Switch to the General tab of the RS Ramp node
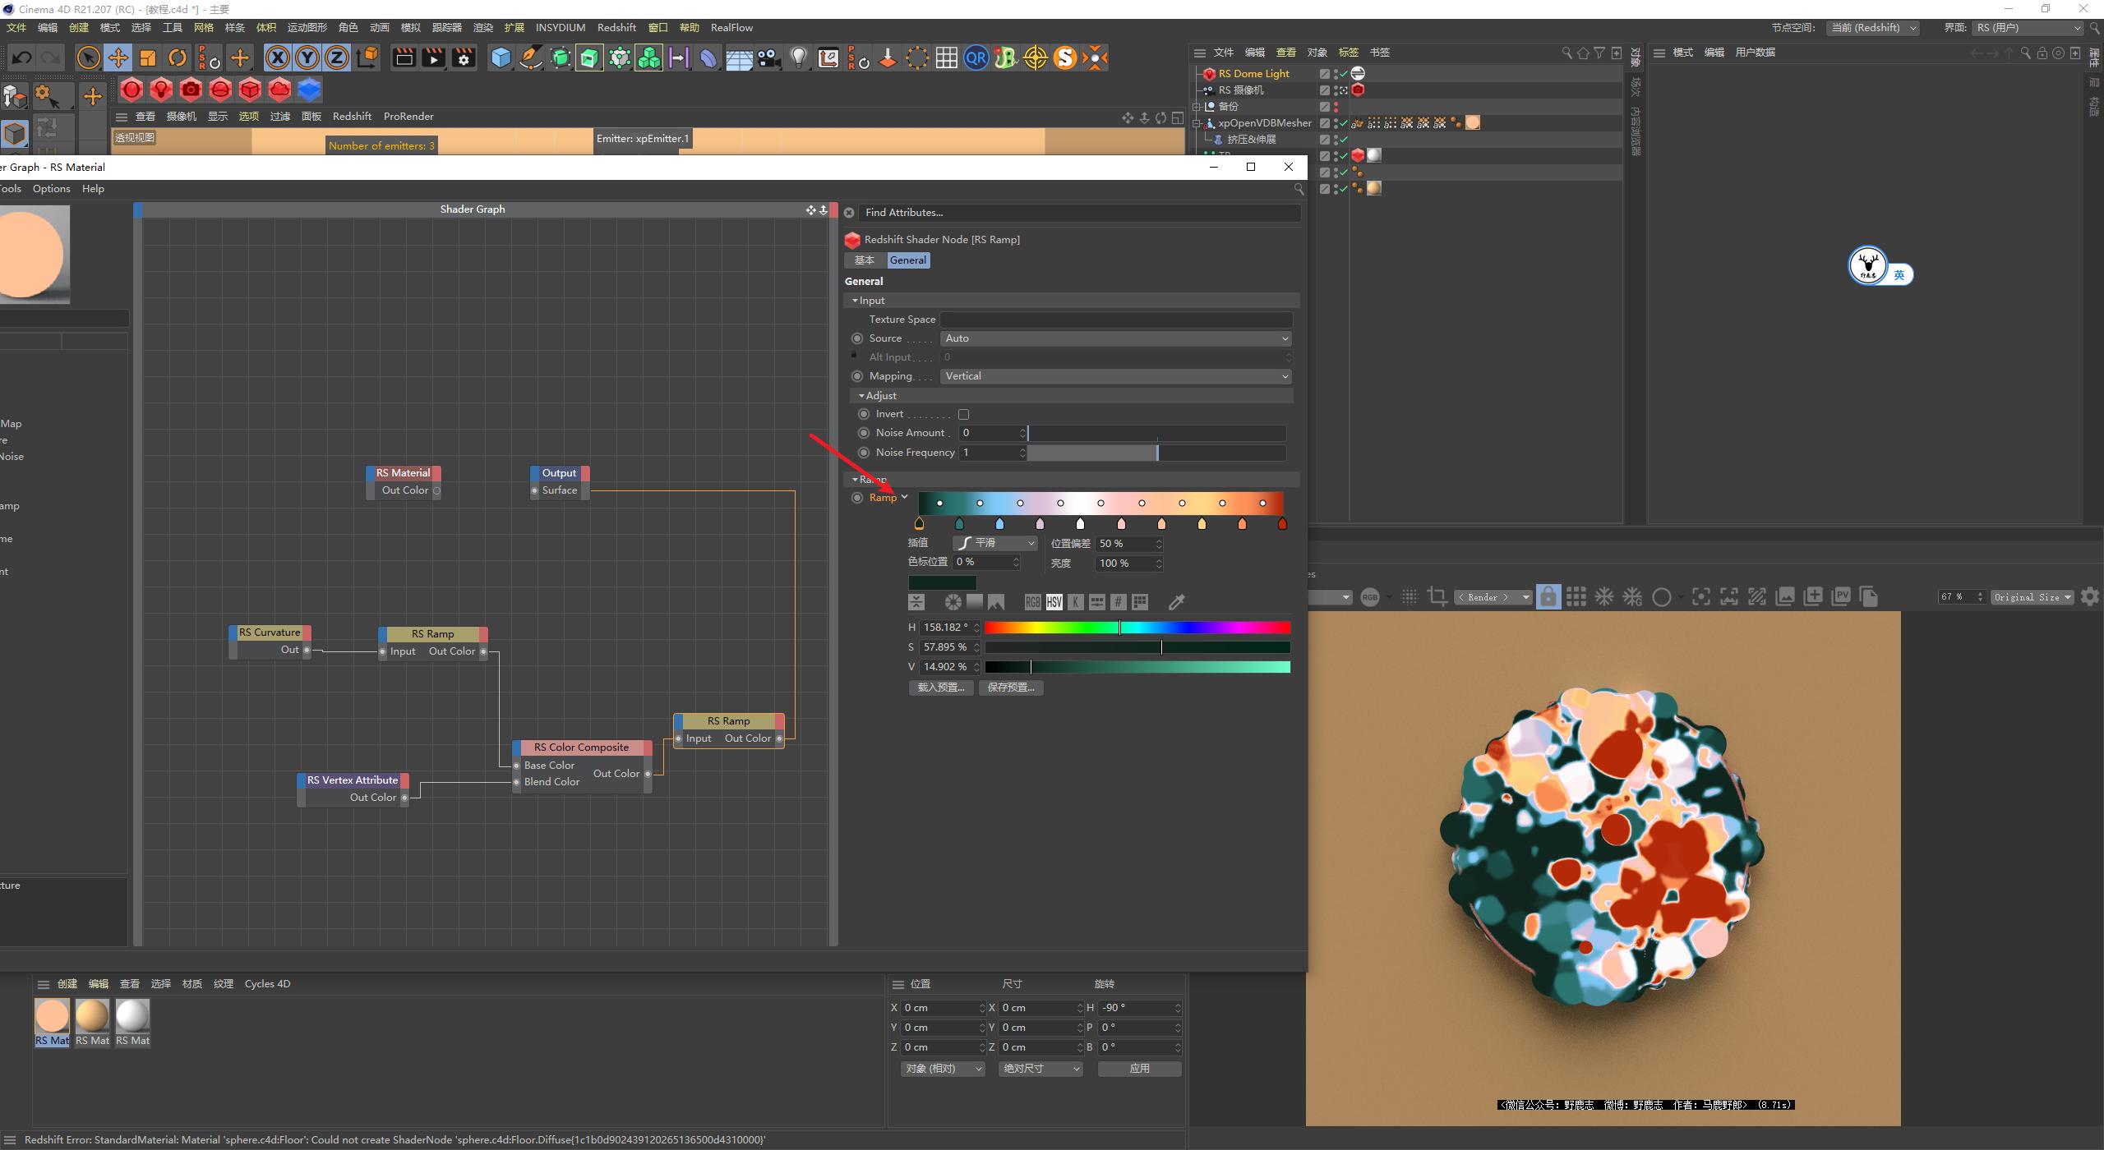This screenshot has width=2104, height=1150. coord(908,260)
